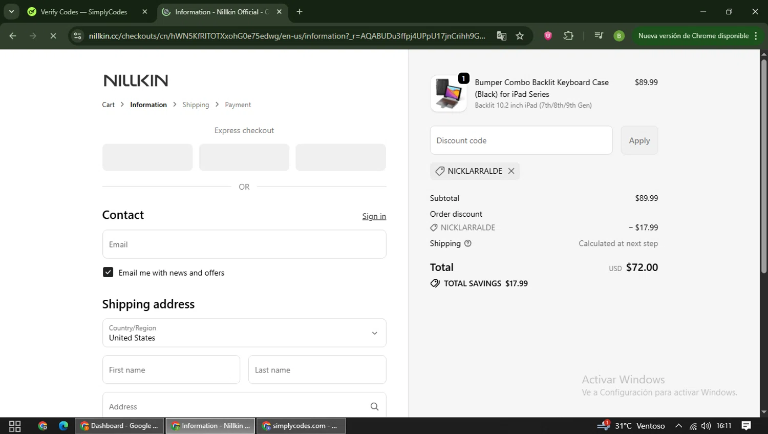Focus the Address field
The height and width of the screenshot is (434, 768).
click(x=244, y=405)
